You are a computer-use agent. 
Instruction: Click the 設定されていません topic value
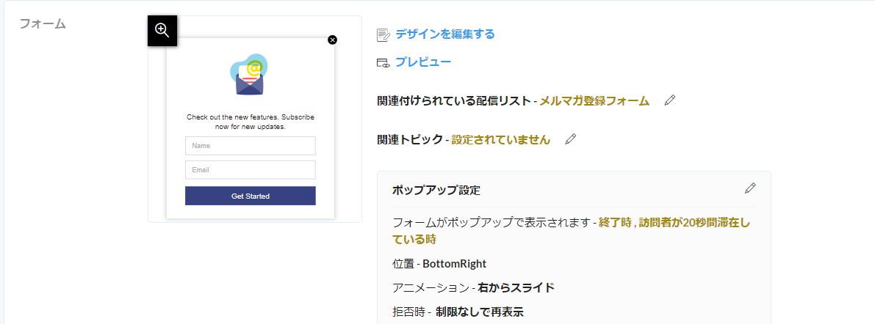pos(500,140)
